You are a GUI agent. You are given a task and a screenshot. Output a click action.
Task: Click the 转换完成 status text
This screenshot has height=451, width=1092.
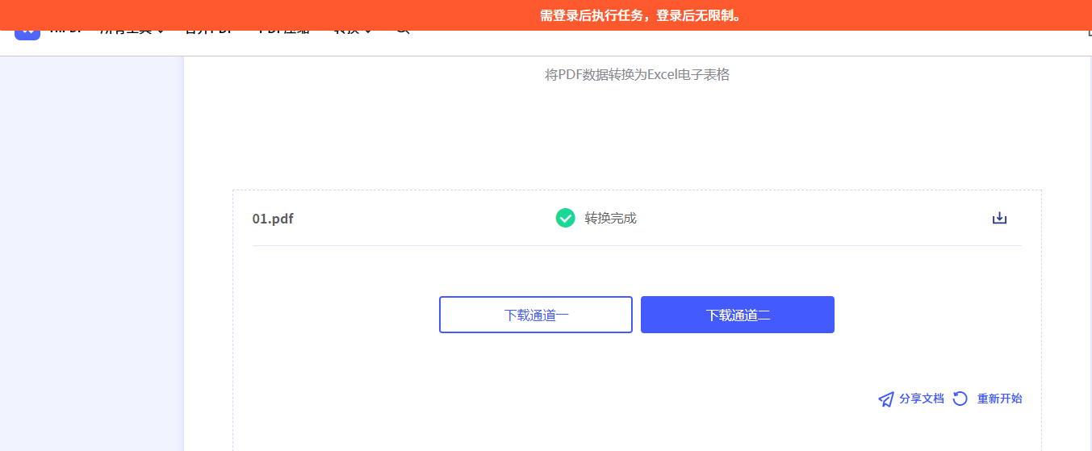611,218
